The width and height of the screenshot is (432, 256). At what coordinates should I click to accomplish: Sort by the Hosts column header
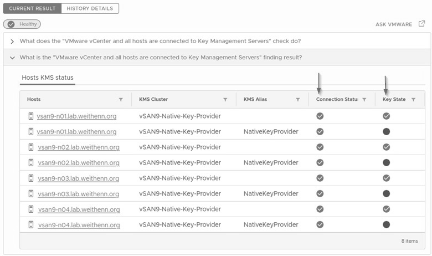point(34,99)
